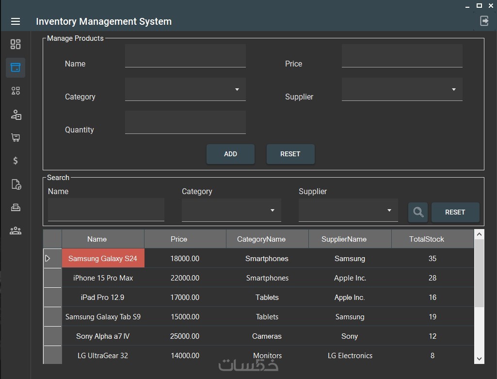Open the shopping cart icon in sidebar
This screenshot has width=497, height=379.
click(x=15, y=137)
